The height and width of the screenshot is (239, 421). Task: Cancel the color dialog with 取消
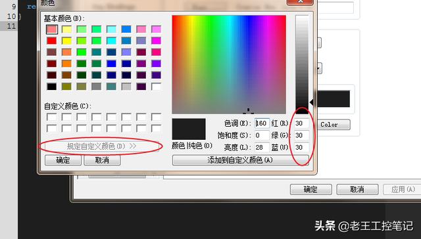click(x=102, y=160)
